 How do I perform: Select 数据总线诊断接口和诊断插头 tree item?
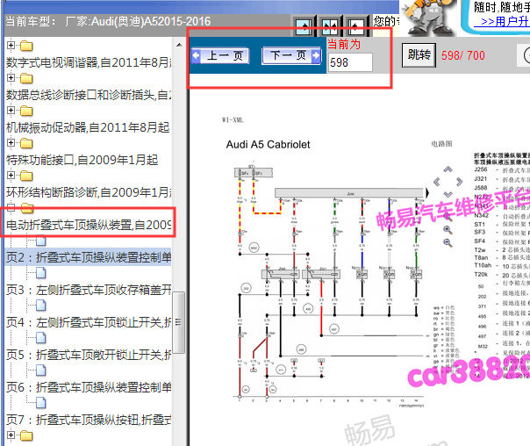point(89,95)
